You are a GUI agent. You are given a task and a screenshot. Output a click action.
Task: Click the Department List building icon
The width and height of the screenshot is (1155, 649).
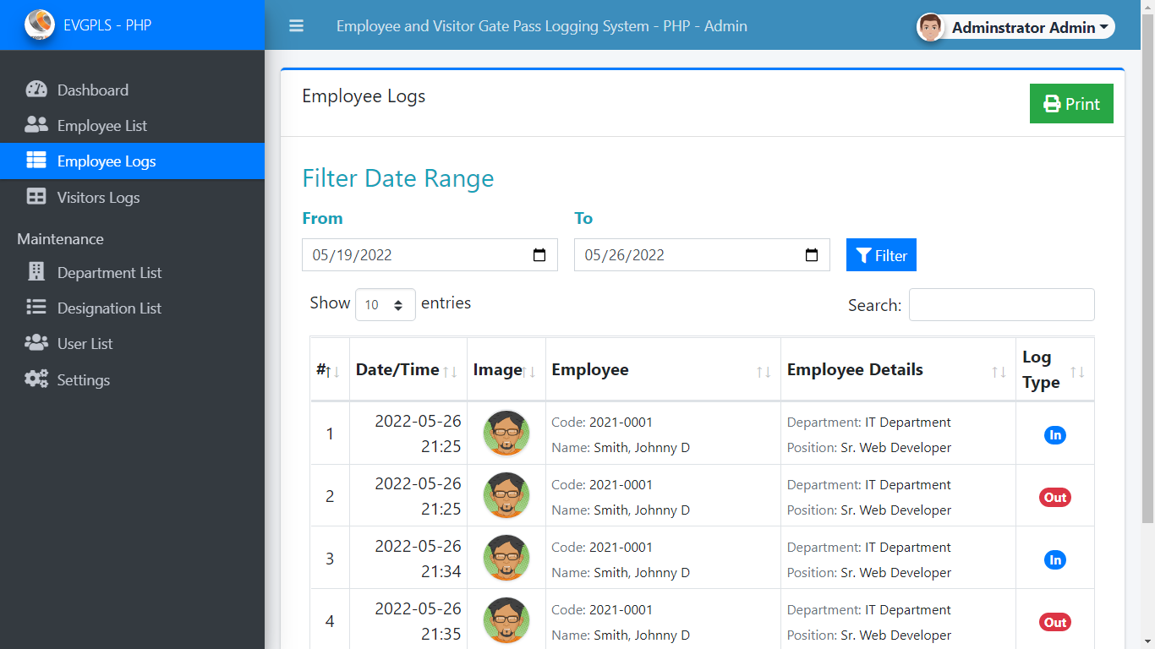36,272
